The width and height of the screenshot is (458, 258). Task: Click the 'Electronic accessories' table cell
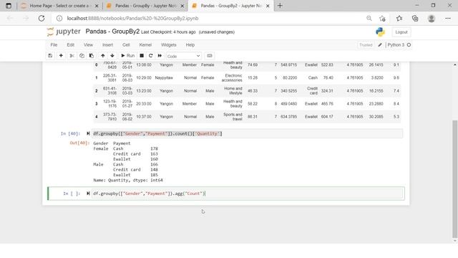[232, 78]
